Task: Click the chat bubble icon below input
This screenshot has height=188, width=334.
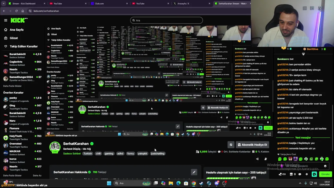Action: [300, 174]
